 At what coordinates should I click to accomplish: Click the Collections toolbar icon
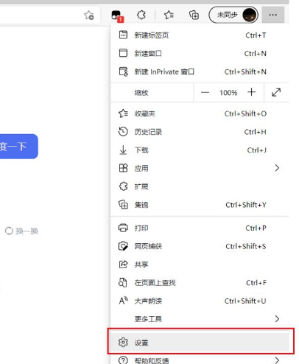pos(194,15)
